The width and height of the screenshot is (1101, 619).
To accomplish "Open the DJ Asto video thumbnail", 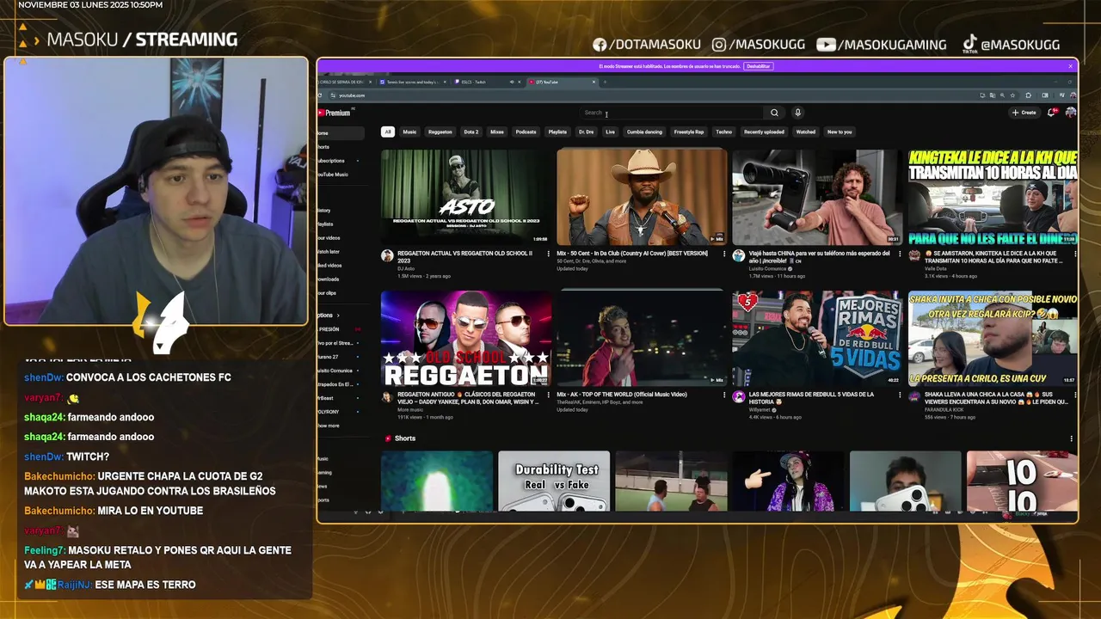I will 465,197.
